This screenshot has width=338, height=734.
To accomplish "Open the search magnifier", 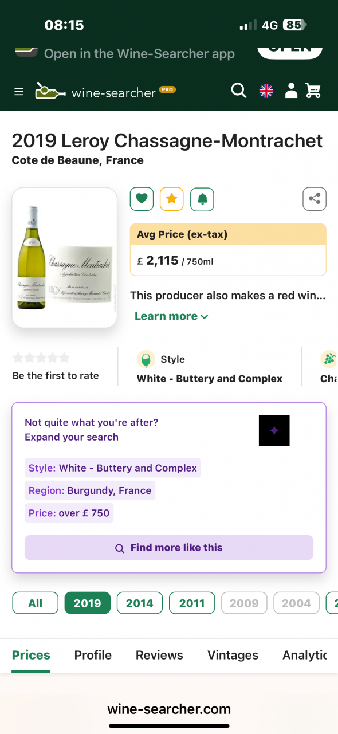I will (238, 90).
